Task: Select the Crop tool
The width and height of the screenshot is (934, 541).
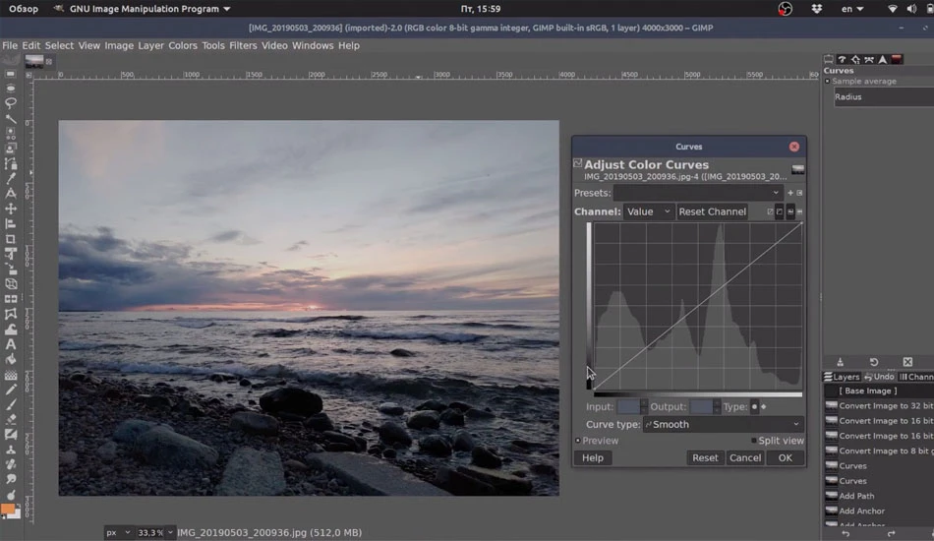Action: pos(11,239)
